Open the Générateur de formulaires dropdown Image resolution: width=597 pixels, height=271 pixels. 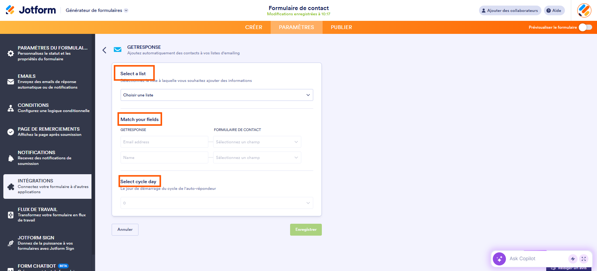click(97, 10)
